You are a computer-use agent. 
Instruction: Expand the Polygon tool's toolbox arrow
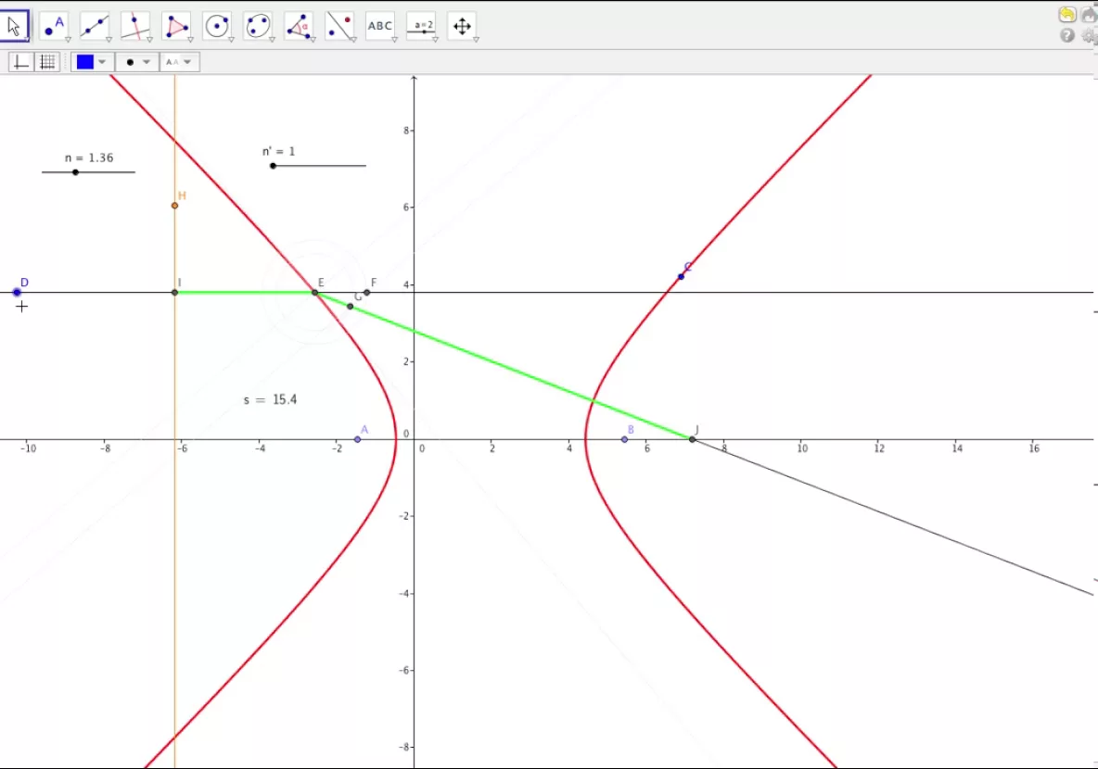point(190,40)
